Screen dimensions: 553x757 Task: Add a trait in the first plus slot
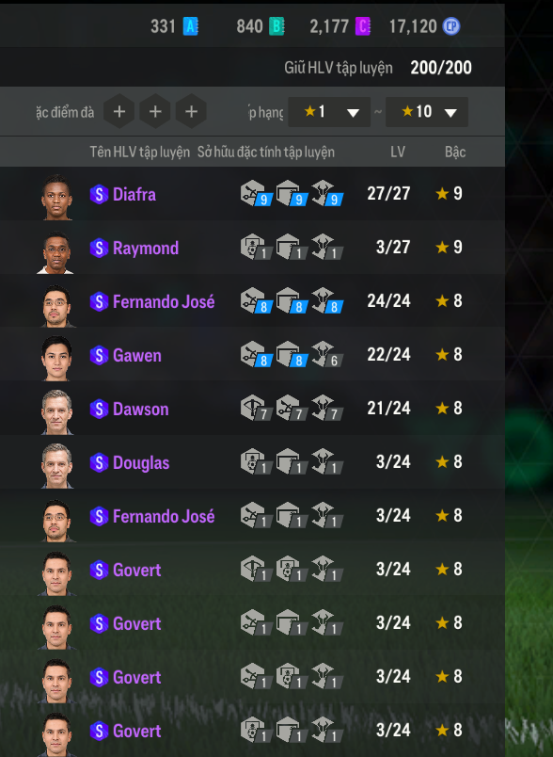point(119,111)
